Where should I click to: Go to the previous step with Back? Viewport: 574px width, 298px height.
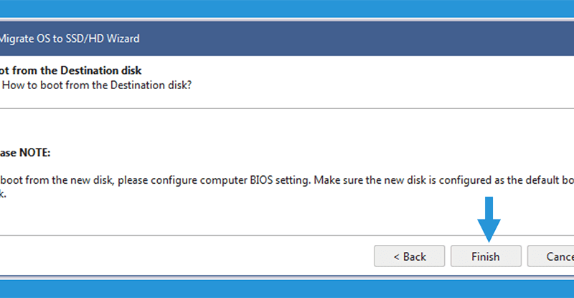[409, 256]
